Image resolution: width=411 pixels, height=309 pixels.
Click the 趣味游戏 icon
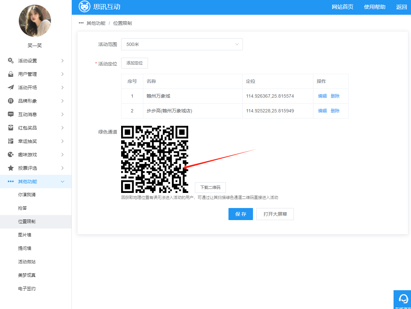10,155
